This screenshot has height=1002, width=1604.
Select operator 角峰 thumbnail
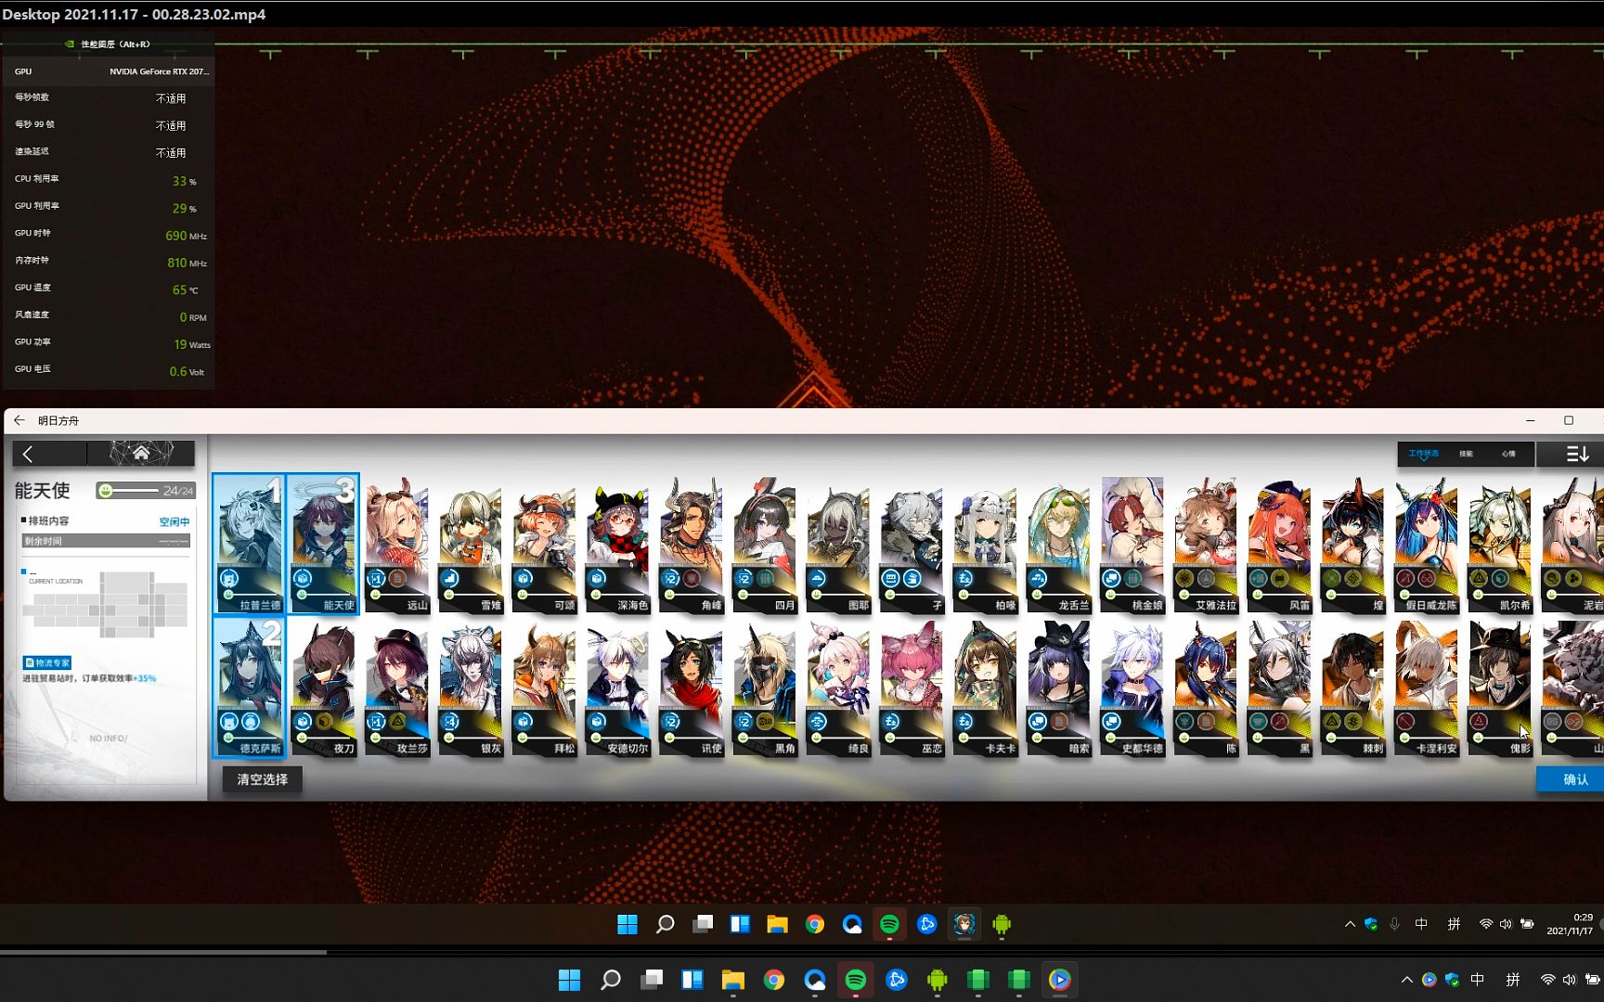691,545
